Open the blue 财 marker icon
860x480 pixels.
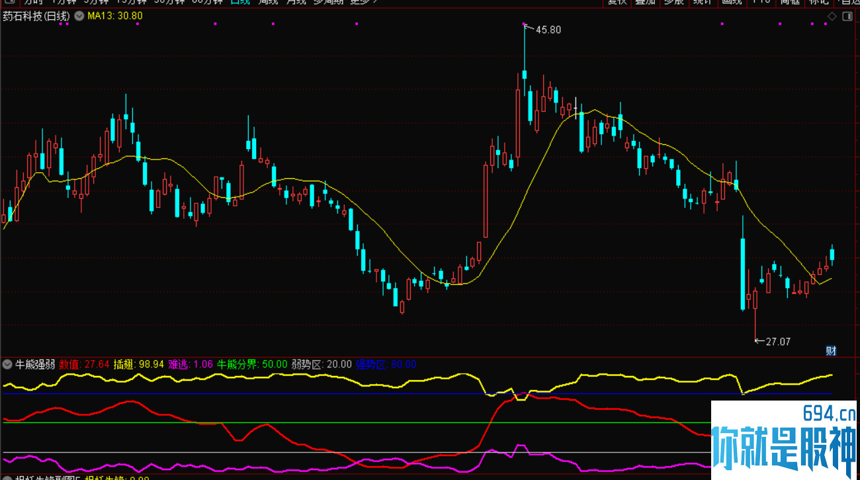click(x=832, y=351)
